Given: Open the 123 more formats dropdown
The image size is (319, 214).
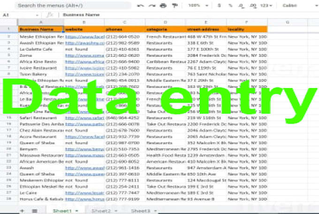Looking at the screenshot, I should 266,6.
